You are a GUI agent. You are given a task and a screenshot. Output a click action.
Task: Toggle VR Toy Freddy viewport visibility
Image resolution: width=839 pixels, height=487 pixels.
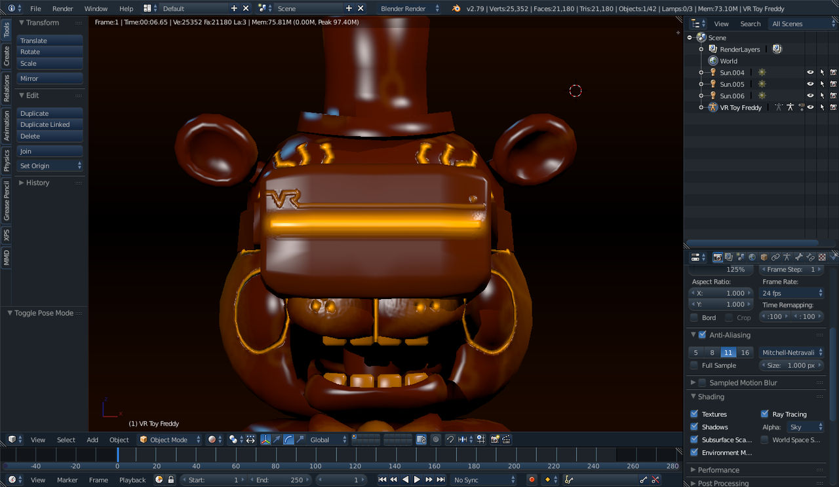[x=810, y=107]
